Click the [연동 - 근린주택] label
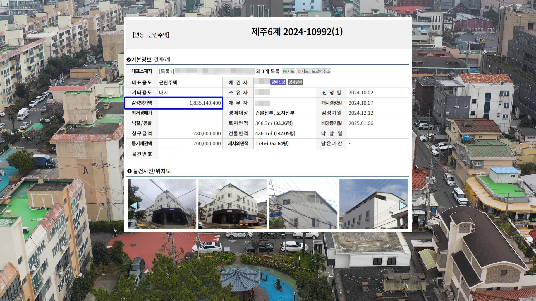 tap(151, 35)
